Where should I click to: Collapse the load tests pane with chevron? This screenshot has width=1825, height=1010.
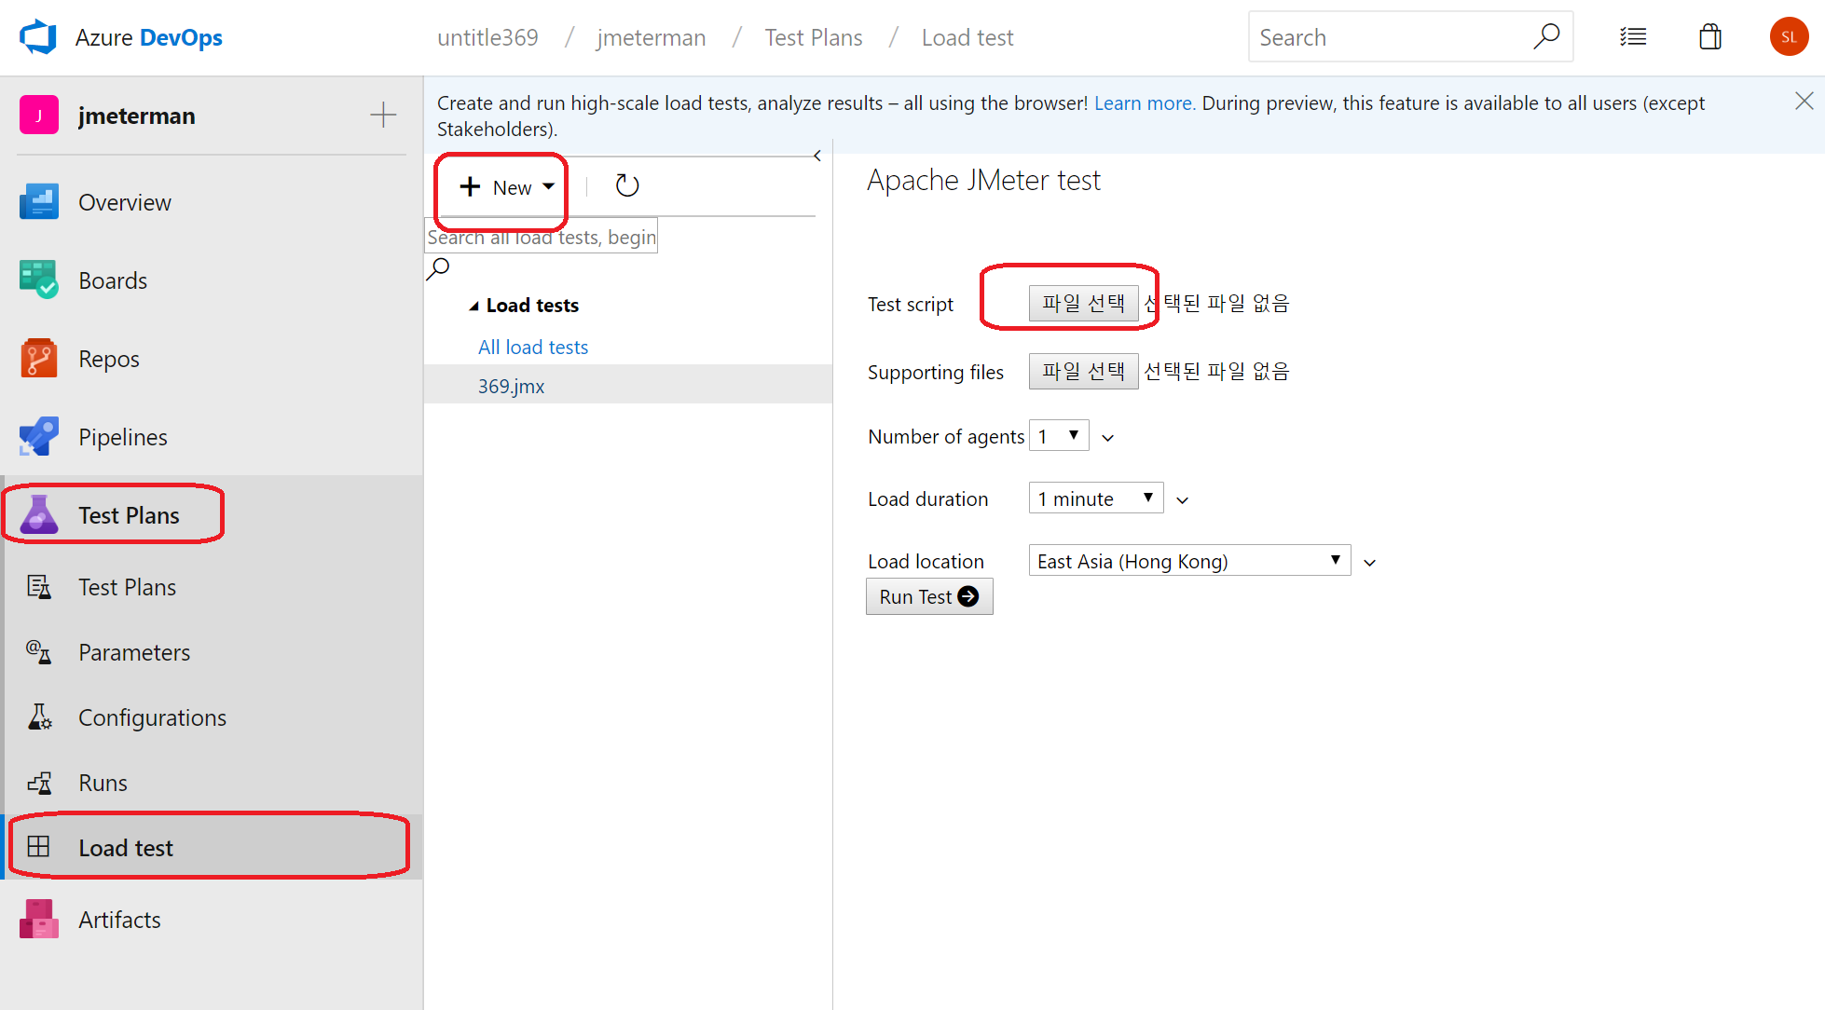click(x=817, y=156)
